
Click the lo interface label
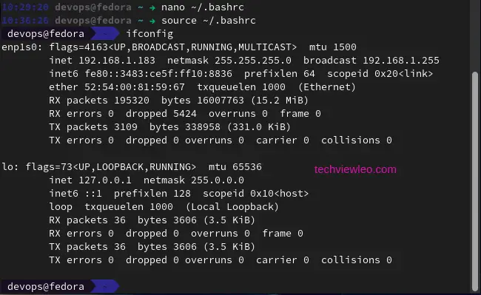tap(7, 167)
